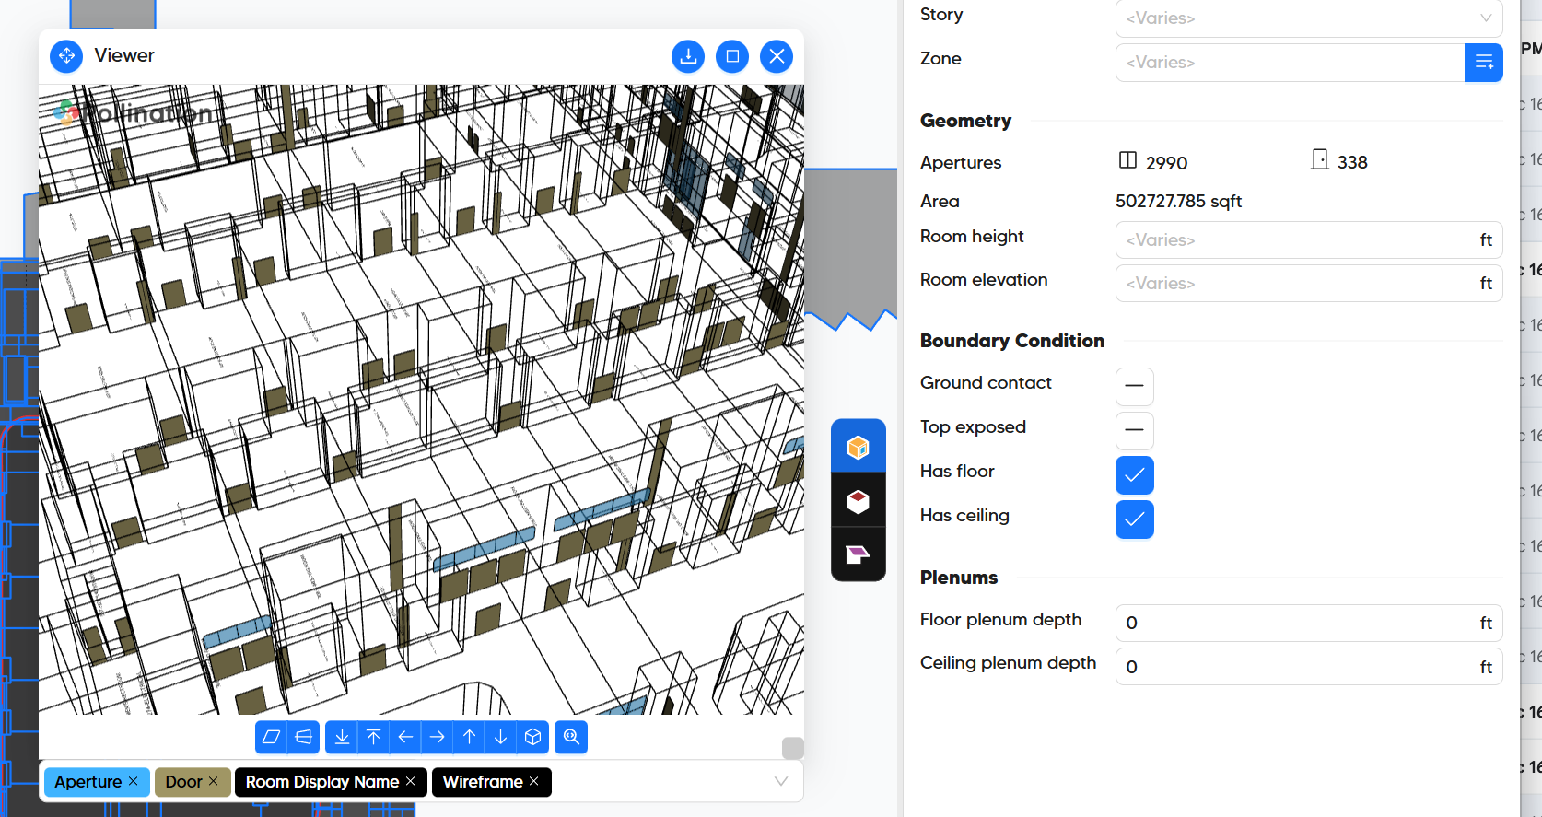Image resolution: width=1542 pixels, height=817 pixels.
Task: Uncheck the Has ceiling checkbox
Action: point(1134,519)
